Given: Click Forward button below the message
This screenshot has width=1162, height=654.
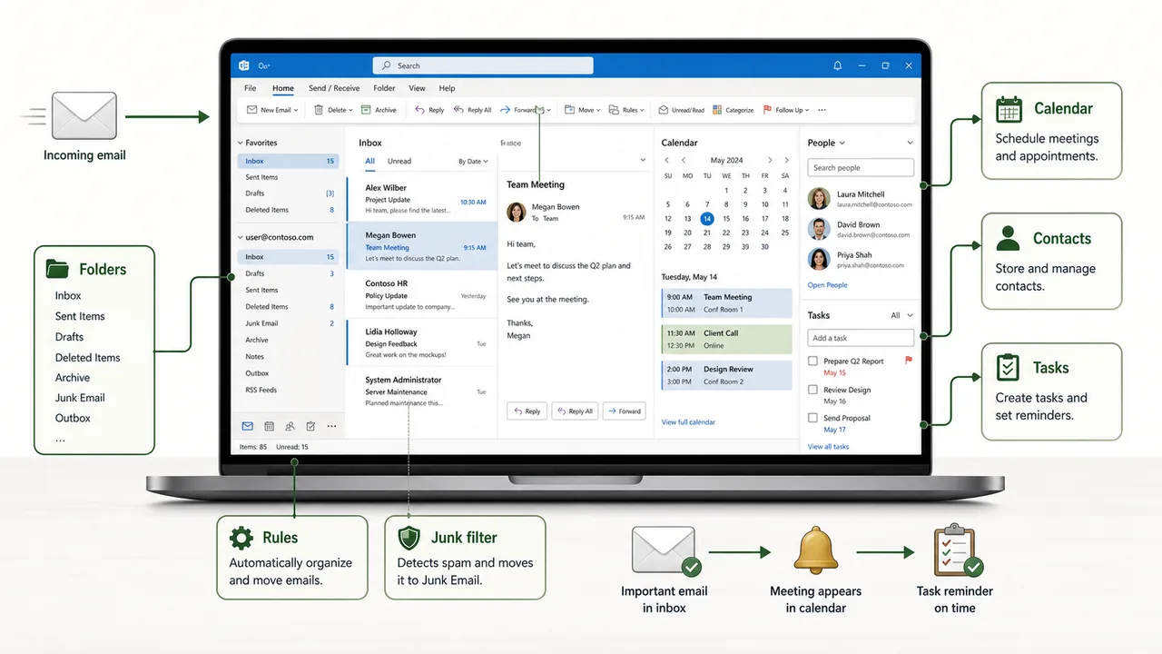Looking at the screenshot, I should [625, 411].
